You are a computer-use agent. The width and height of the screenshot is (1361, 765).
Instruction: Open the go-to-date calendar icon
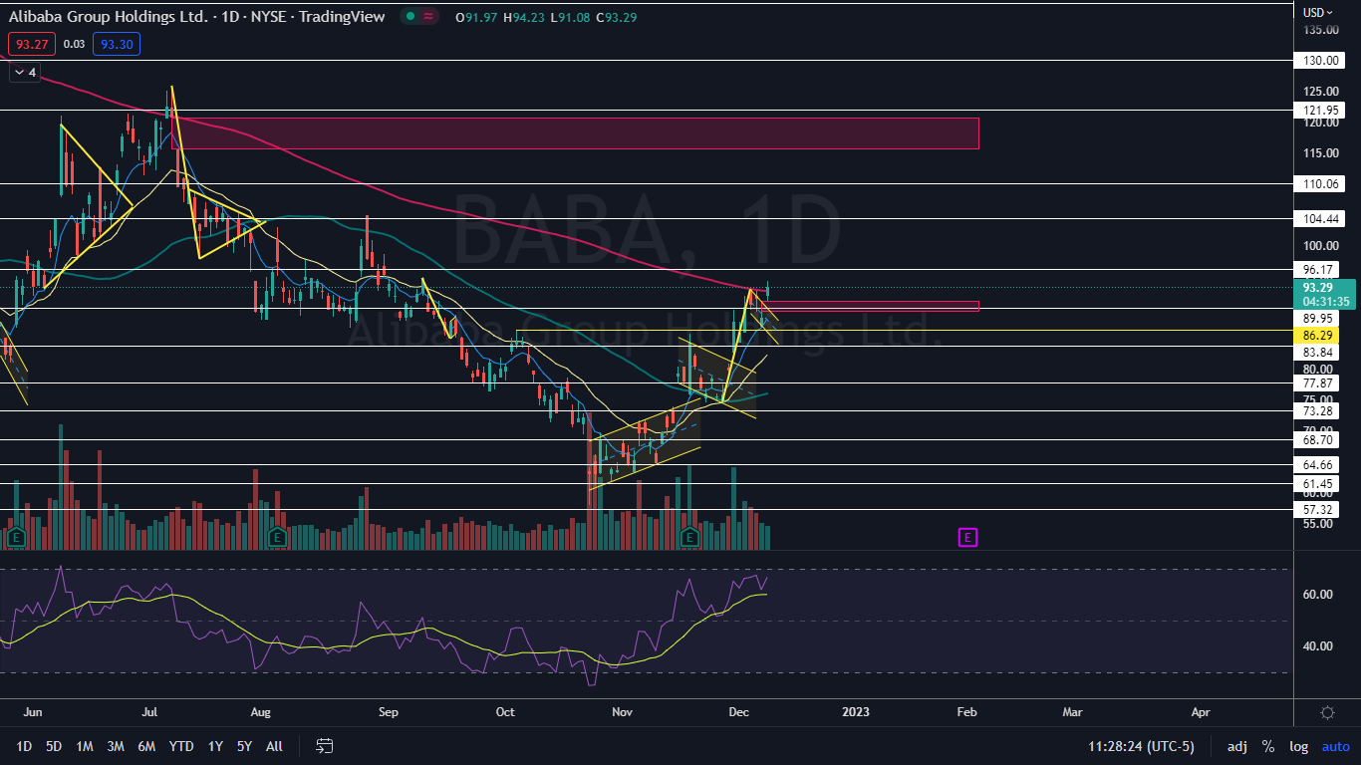(324, 745)
